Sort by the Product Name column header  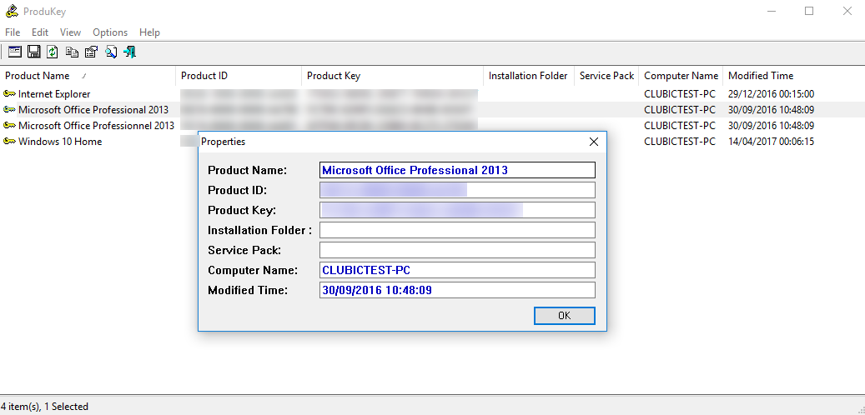coord(88,76)
